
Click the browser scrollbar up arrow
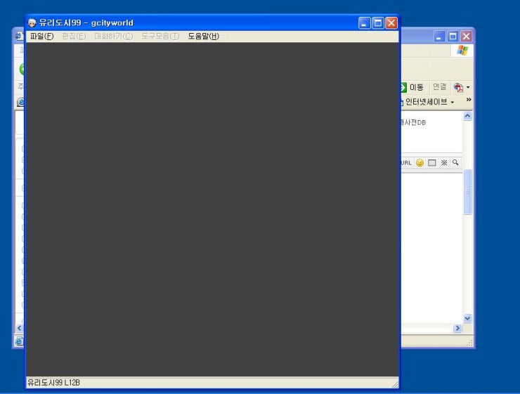[467, 117]
